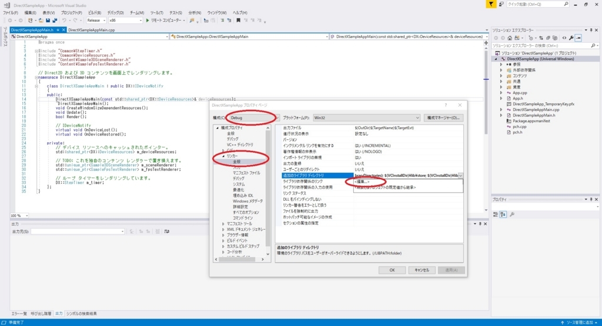Click the Home icon in Solution Explorer
602x326 pixels.
510,38
